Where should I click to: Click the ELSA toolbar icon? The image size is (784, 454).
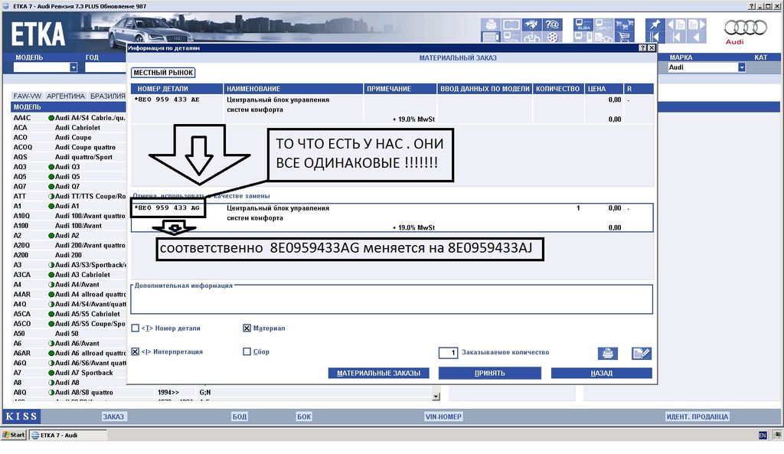click(x=583, y=24)
